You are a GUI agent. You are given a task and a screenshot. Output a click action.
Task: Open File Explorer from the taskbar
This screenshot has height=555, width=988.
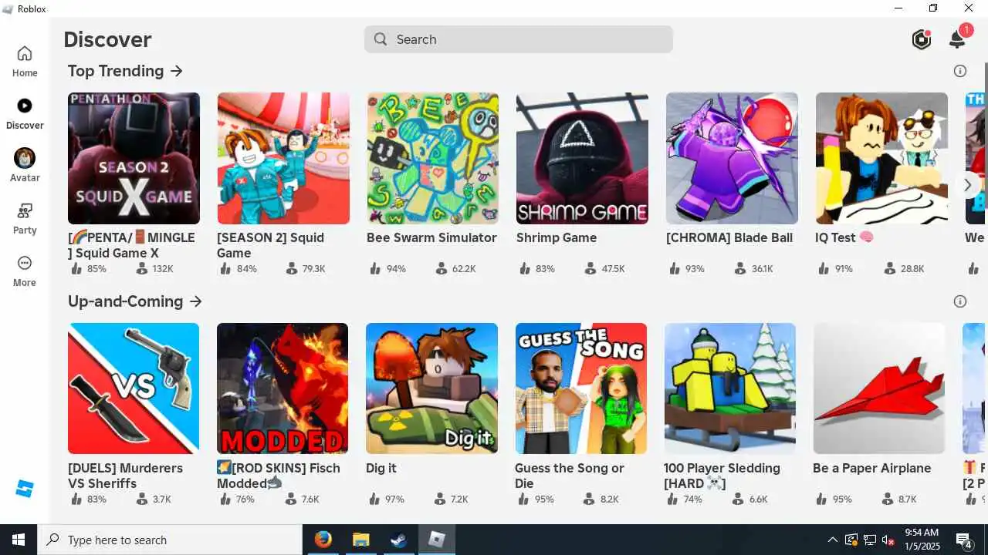(x=362, y=540)
